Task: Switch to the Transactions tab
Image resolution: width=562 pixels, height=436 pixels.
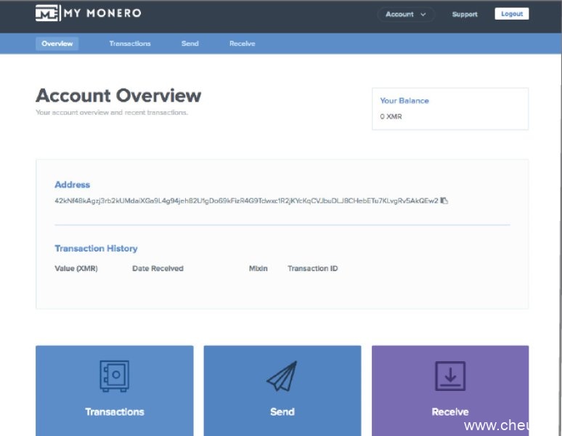Action: point(130,44)
